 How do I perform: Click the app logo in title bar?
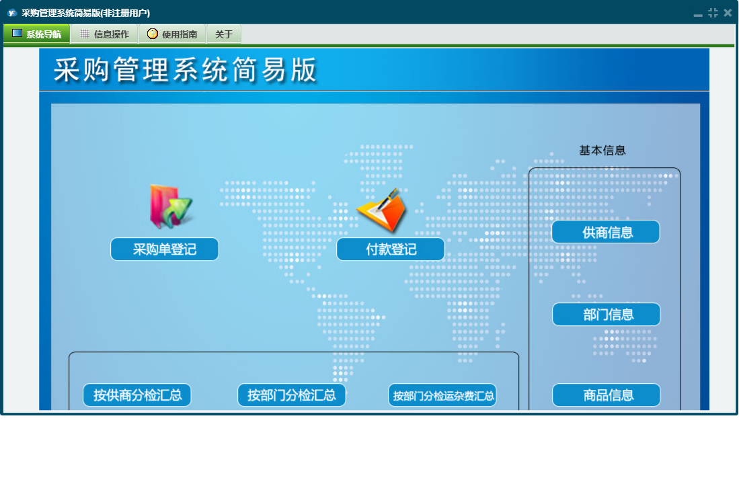tap(11, 13)
